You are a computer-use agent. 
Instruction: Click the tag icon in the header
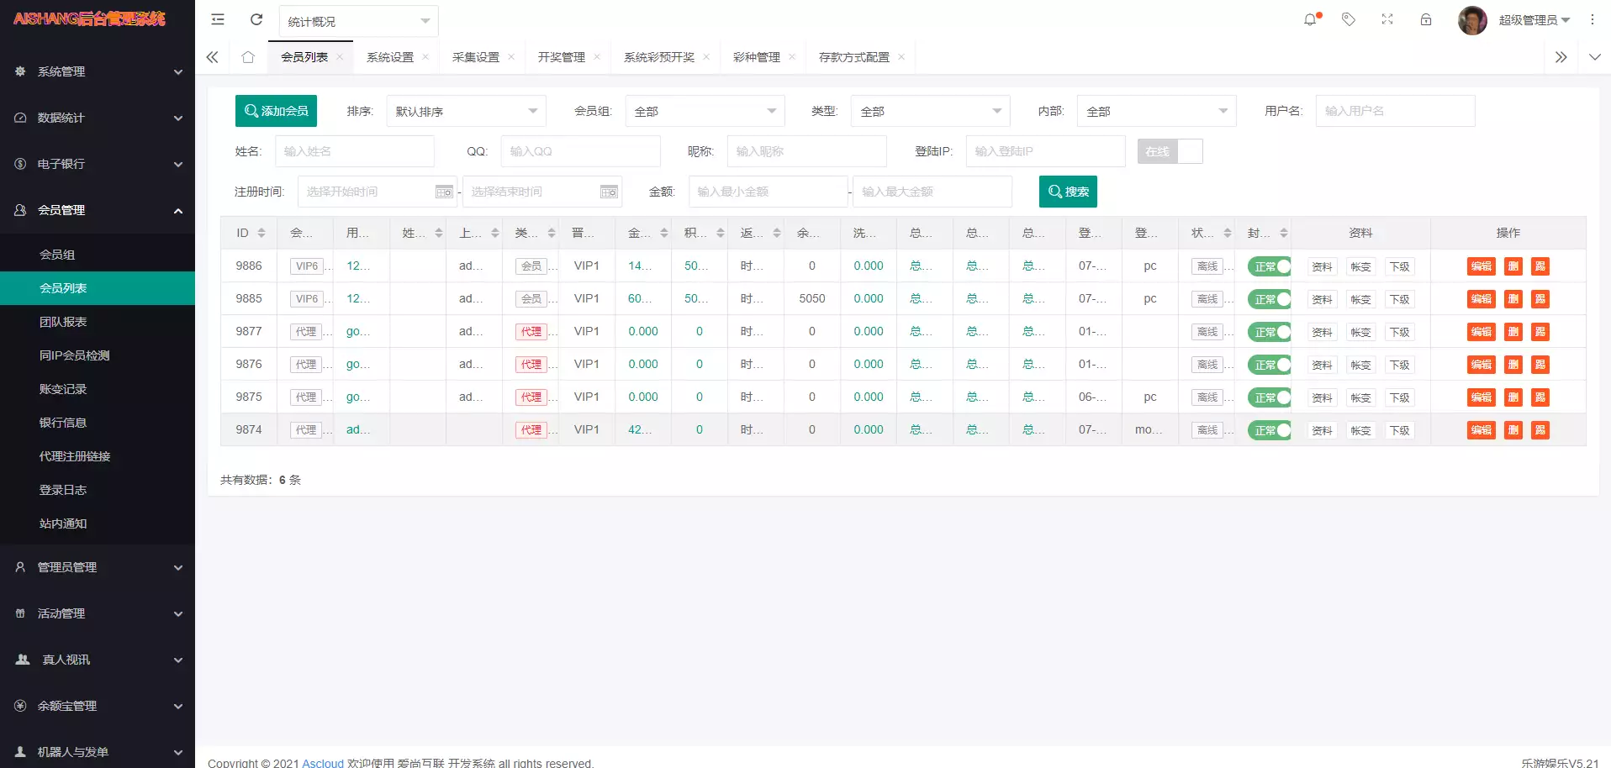[1349, 19]
